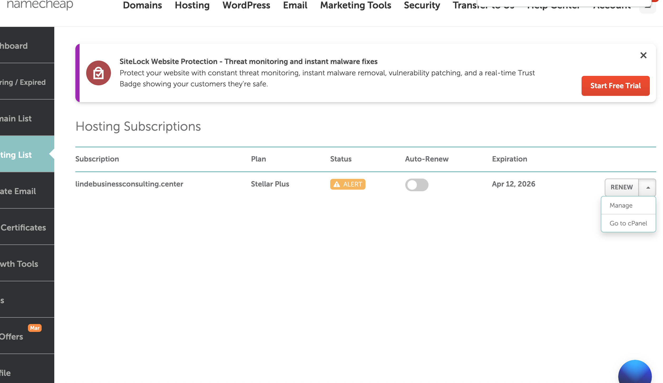This screenshot has height=383, width=663.
Task: Open Private Email sidebar item
Action: (x=27, y=190)
